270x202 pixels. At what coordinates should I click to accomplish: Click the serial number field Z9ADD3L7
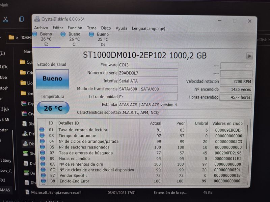click(148, 73)
